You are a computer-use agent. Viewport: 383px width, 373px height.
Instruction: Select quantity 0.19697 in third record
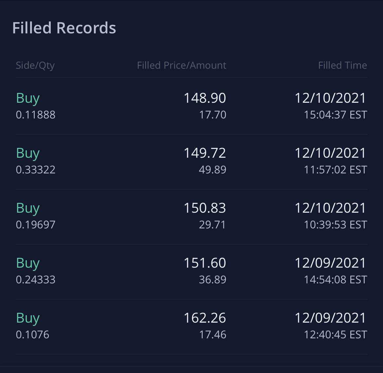(36, 224)
